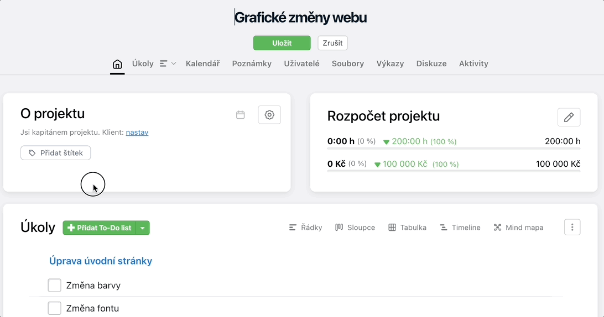
Task: Switch tasks to Tabulka view
Action: coord(407,228)
